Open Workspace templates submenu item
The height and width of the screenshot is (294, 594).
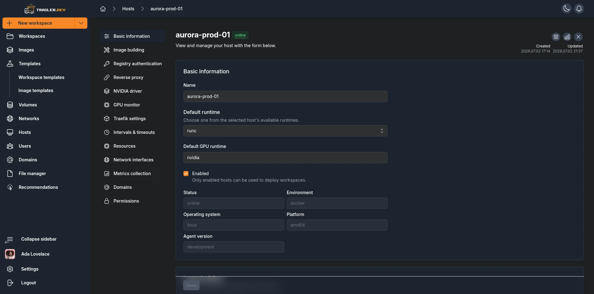pyautogui.click(x=41, y=77)
